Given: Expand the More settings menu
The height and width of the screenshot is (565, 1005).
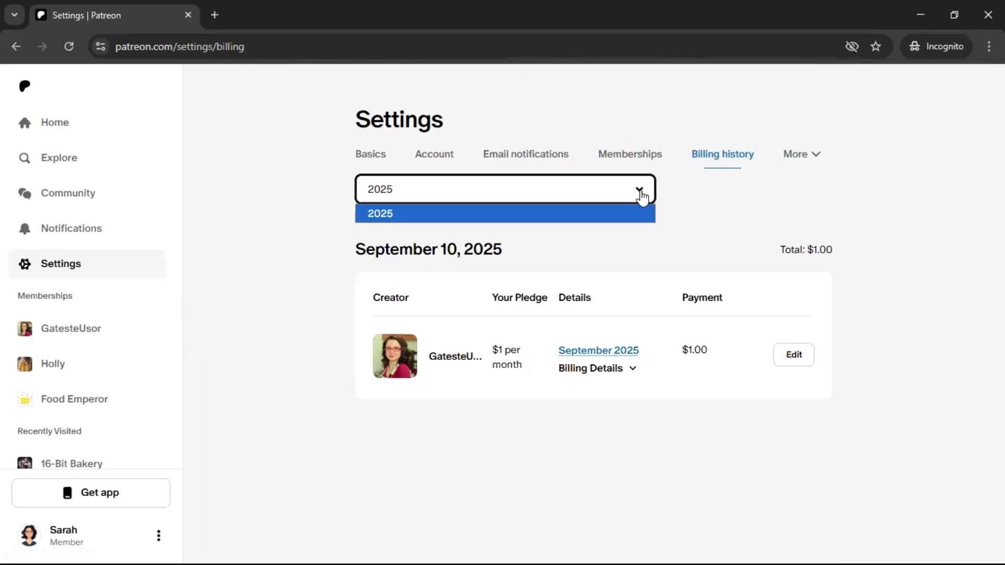Looking at the screenshot, I should (801, 154).
